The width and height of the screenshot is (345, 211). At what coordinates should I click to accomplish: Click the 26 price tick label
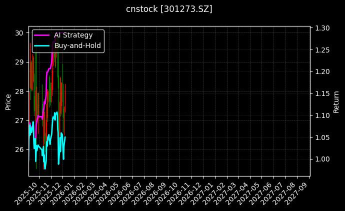tap(19, 150)
